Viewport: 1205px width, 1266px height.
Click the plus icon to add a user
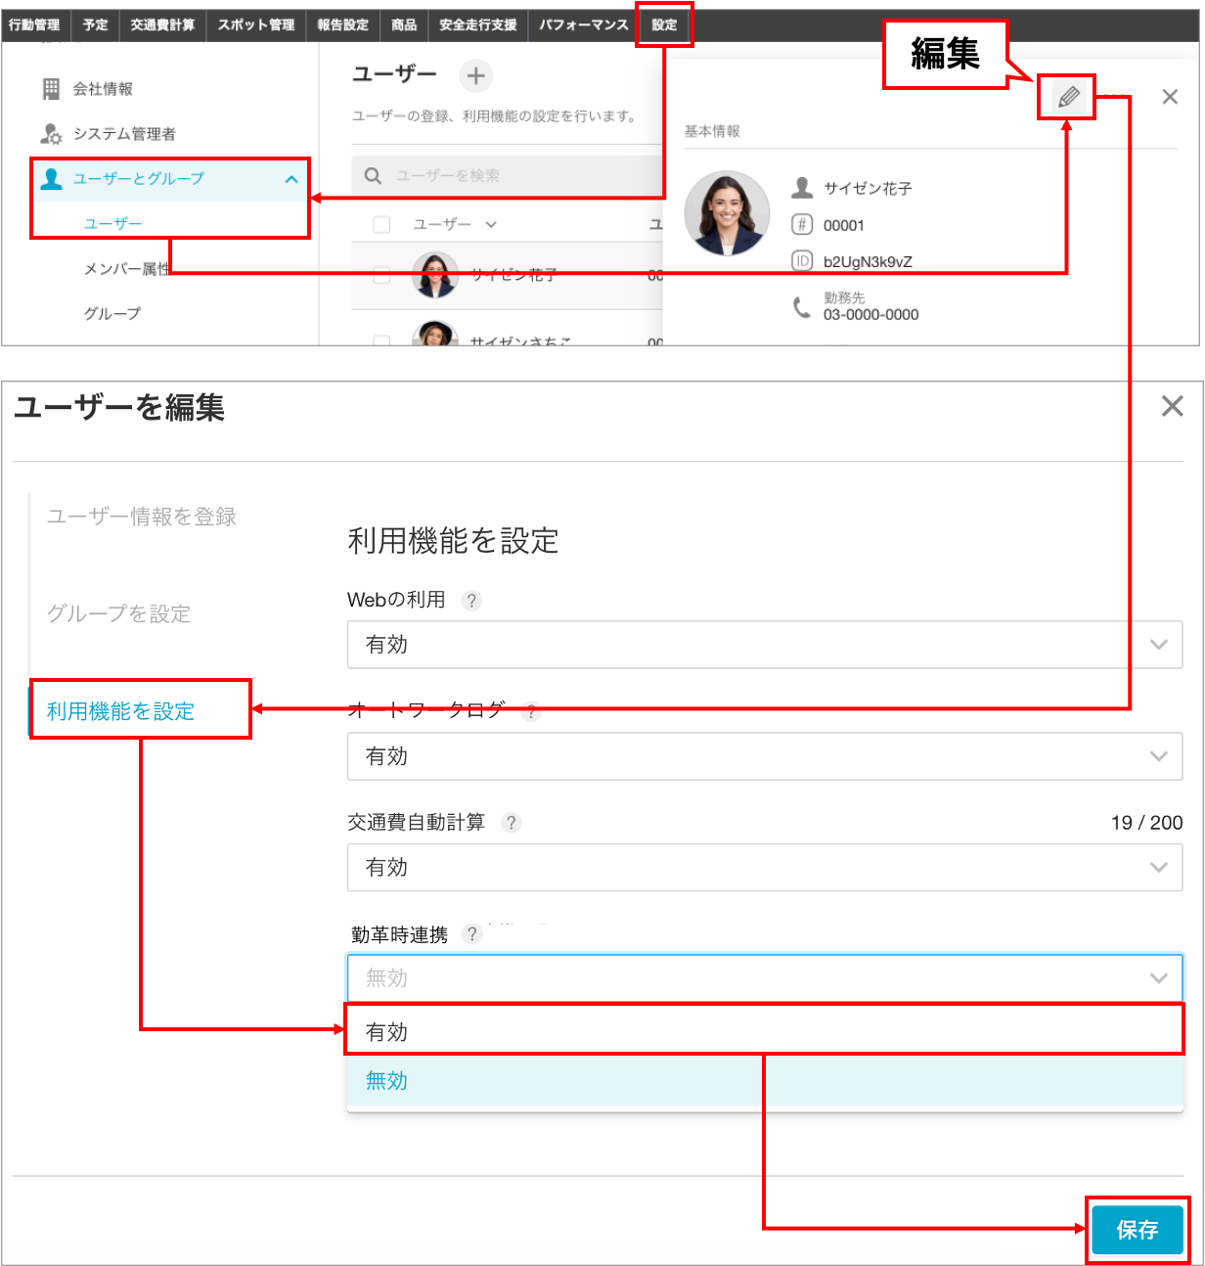click(475, 75)
